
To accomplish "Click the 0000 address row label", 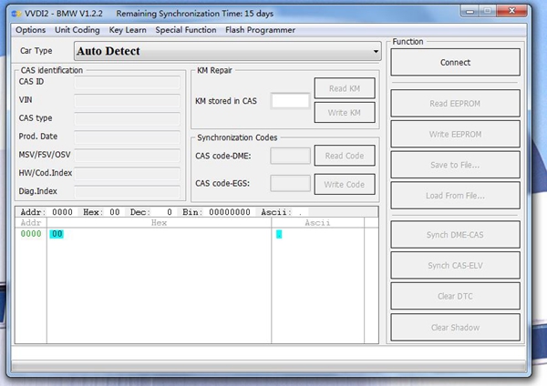I will tap(31, 234).
